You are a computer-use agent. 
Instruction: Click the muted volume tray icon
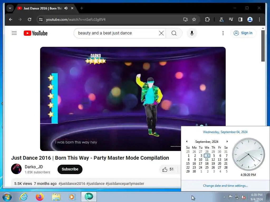(x=243, y=197)
